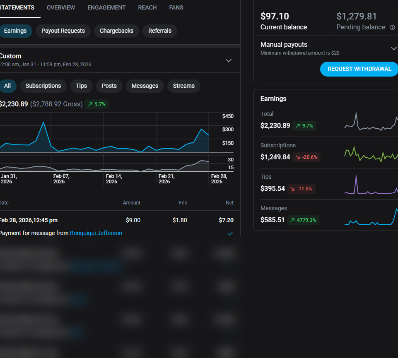Screen dimensions: 398x358
Task: Click the Subscriptions -20.6% change badge
Action: (x=306, y=157)
